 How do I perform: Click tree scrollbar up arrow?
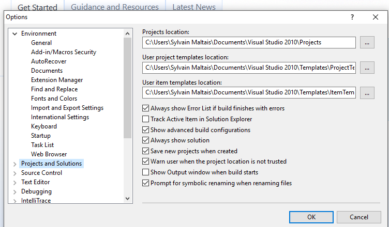(128, 34)
